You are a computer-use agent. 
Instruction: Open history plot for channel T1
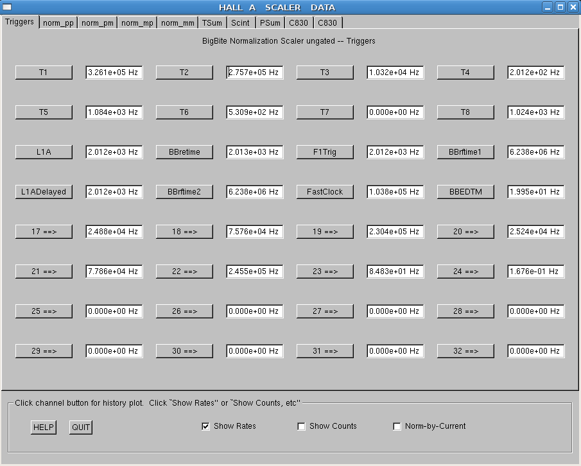tap(44, 73)
